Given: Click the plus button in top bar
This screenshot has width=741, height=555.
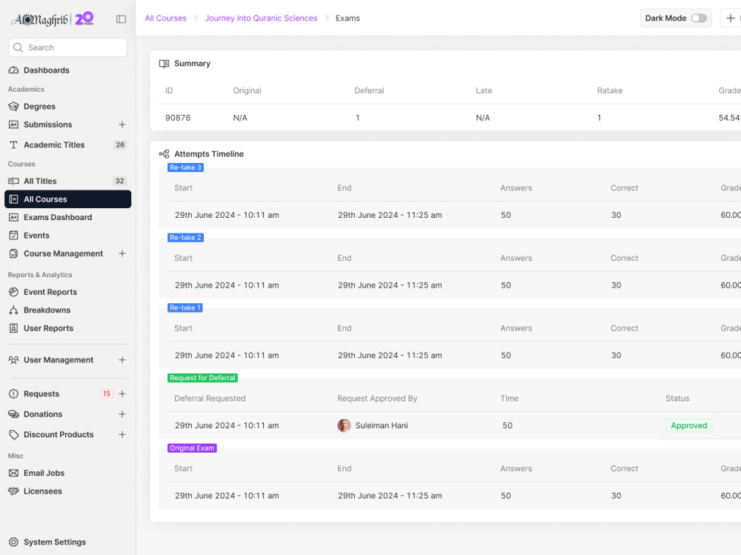Looking at the screenshot, I should (731, 18).
